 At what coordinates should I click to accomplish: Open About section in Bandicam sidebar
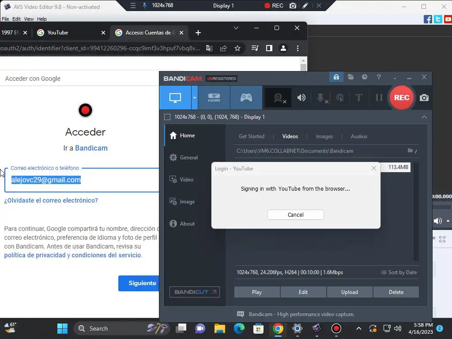tap(182, 224)
